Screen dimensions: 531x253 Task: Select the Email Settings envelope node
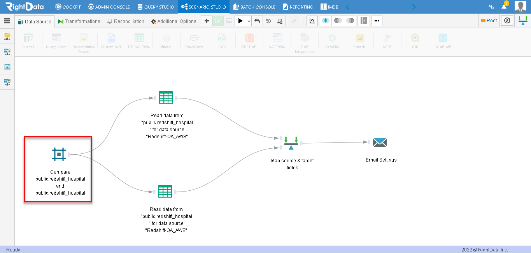[x=380, y=142]
